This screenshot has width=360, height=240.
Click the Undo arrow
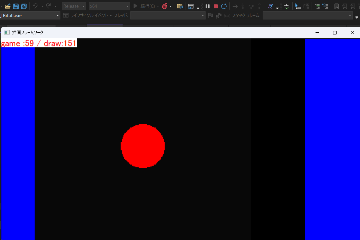[x=35, y=6]
